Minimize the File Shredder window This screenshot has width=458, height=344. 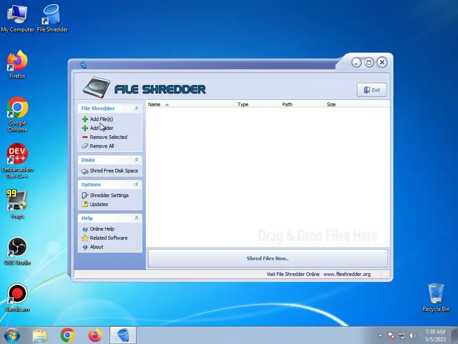tap(356, 63)
